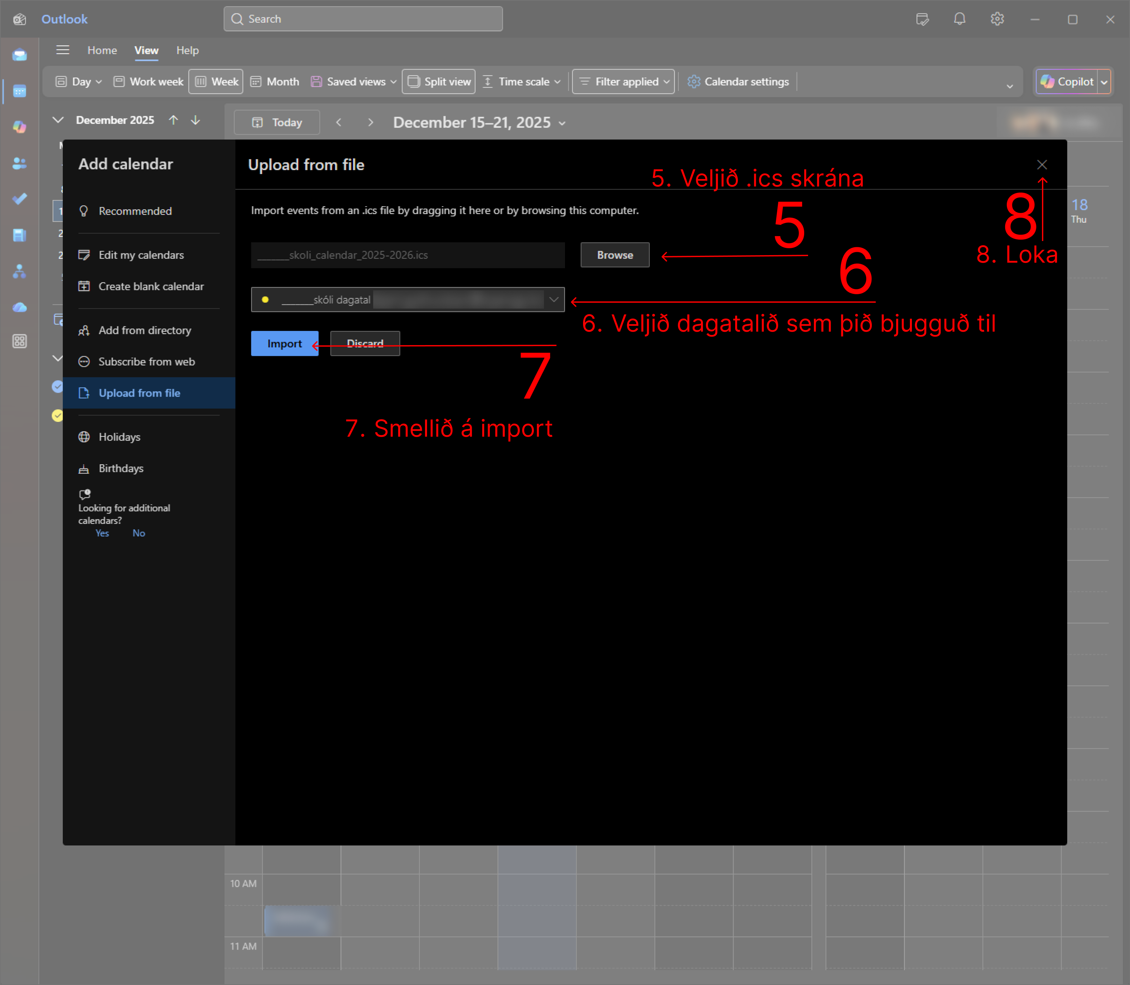The image size is (1130, 985).
Task: Click the Import button
Action: [x=284, y=343]
